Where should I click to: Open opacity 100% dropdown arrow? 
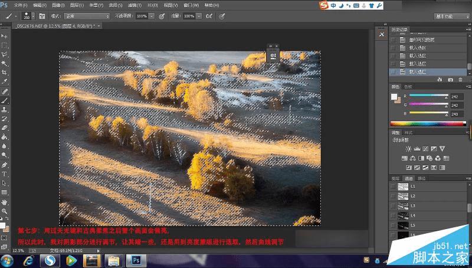coord(152,17)
